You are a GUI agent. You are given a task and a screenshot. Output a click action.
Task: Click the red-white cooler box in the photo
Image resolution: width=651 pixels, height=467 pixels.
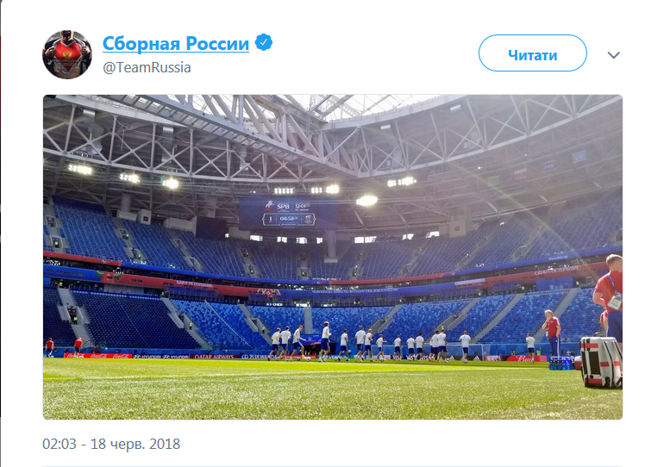pyautogui.click(x=601, y=361)
